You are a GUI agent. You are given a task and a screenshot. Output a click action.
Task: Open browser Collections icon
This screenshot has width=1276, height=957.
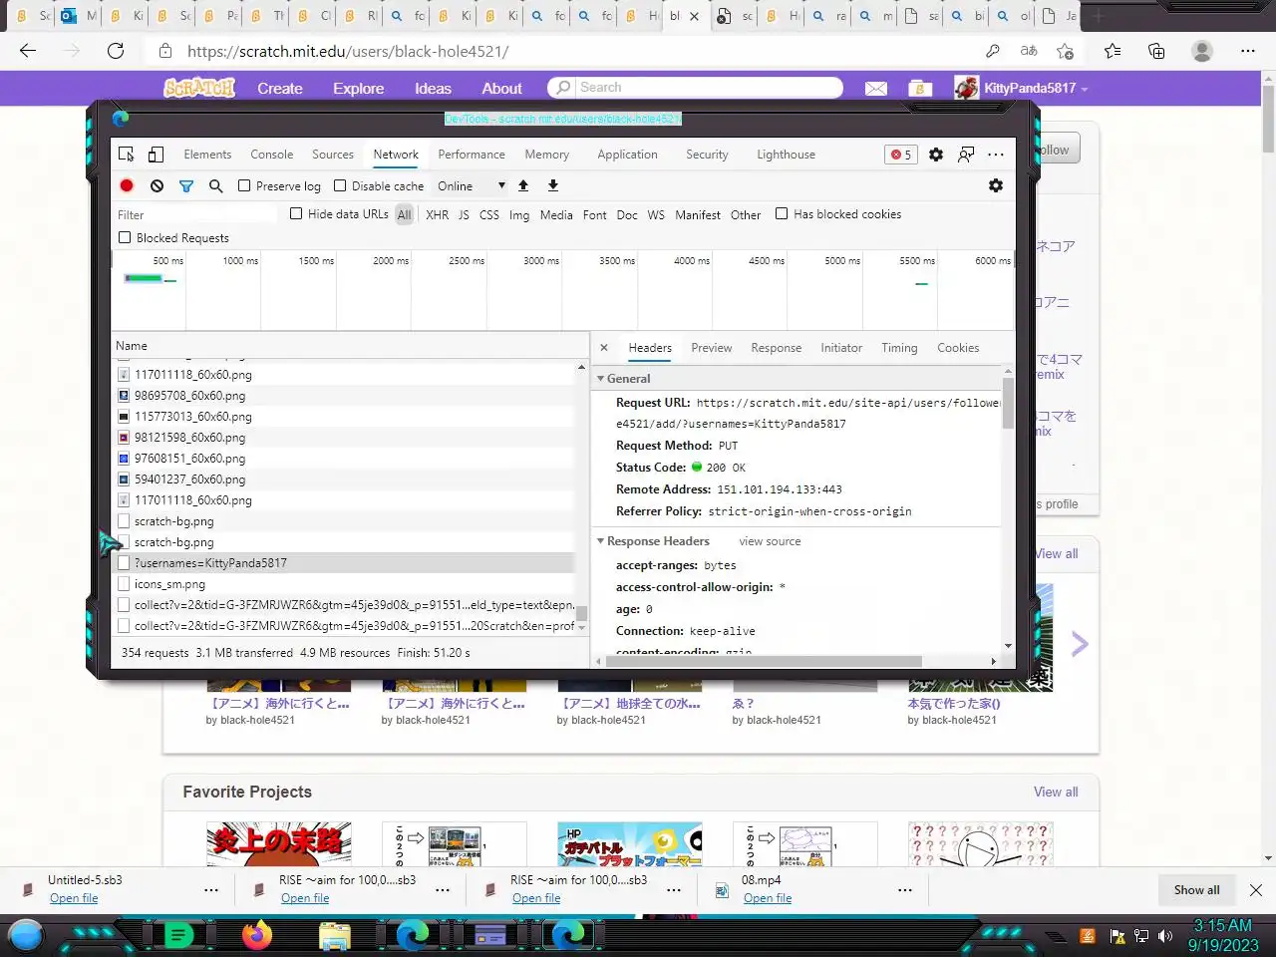pos(1156,51)
